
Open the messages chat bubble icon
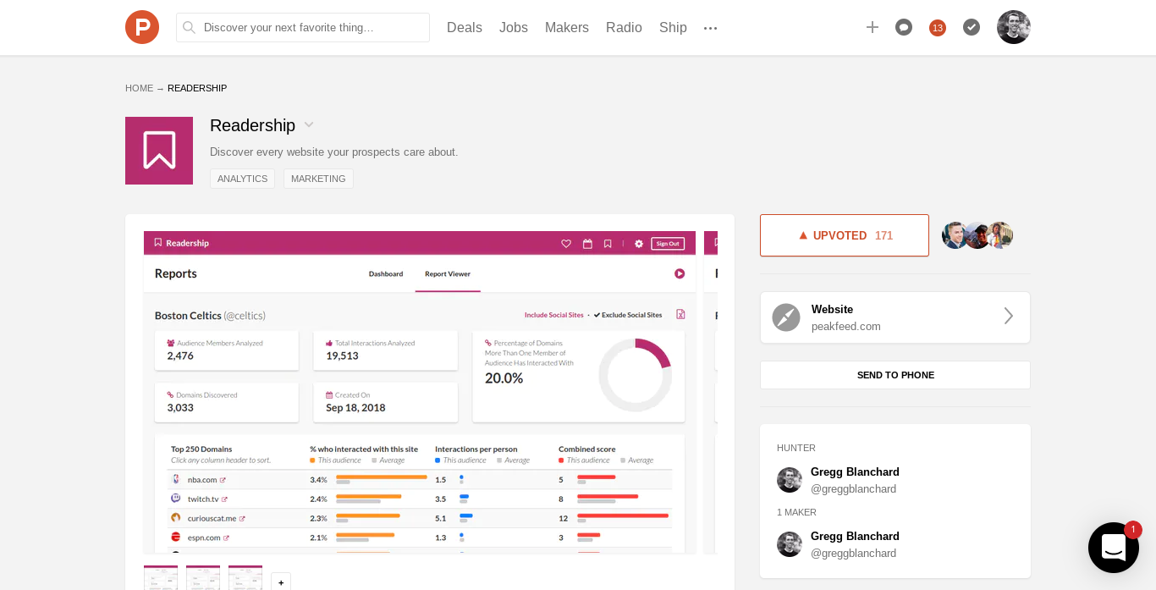click(904, 27)
